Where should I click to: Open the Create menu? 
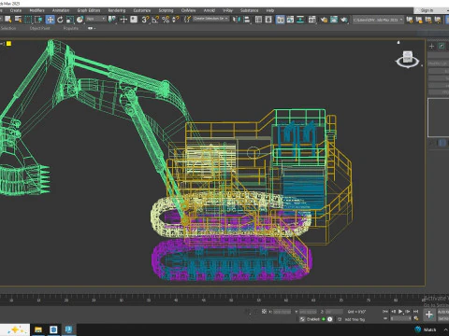[16, 10]
